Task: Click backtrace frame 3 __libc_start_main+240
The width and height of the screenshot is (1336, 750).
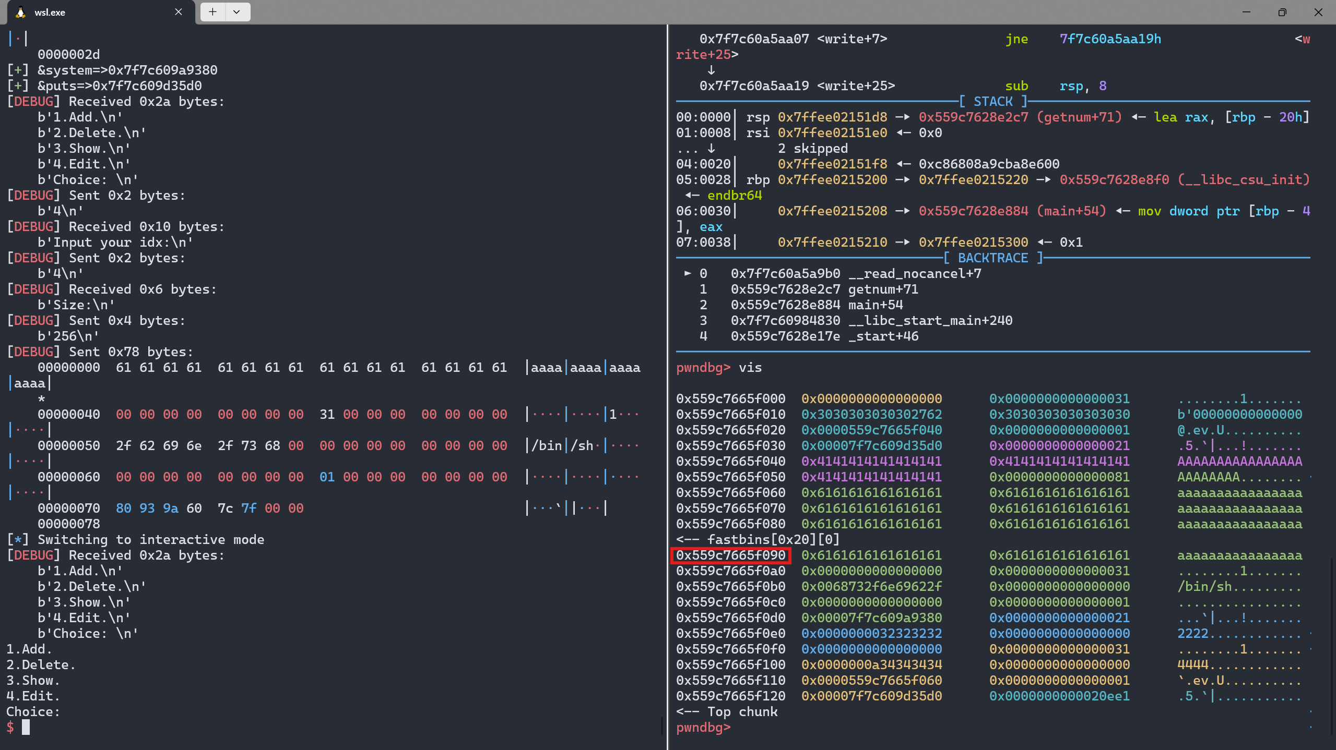Action: [x=856, y=320]
